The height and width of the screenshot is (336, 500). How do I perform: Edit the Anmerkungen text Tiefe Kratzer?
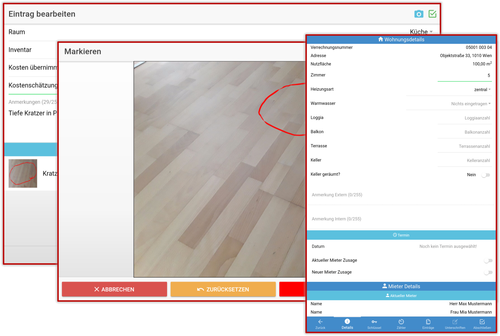click(x=33, y=113)
